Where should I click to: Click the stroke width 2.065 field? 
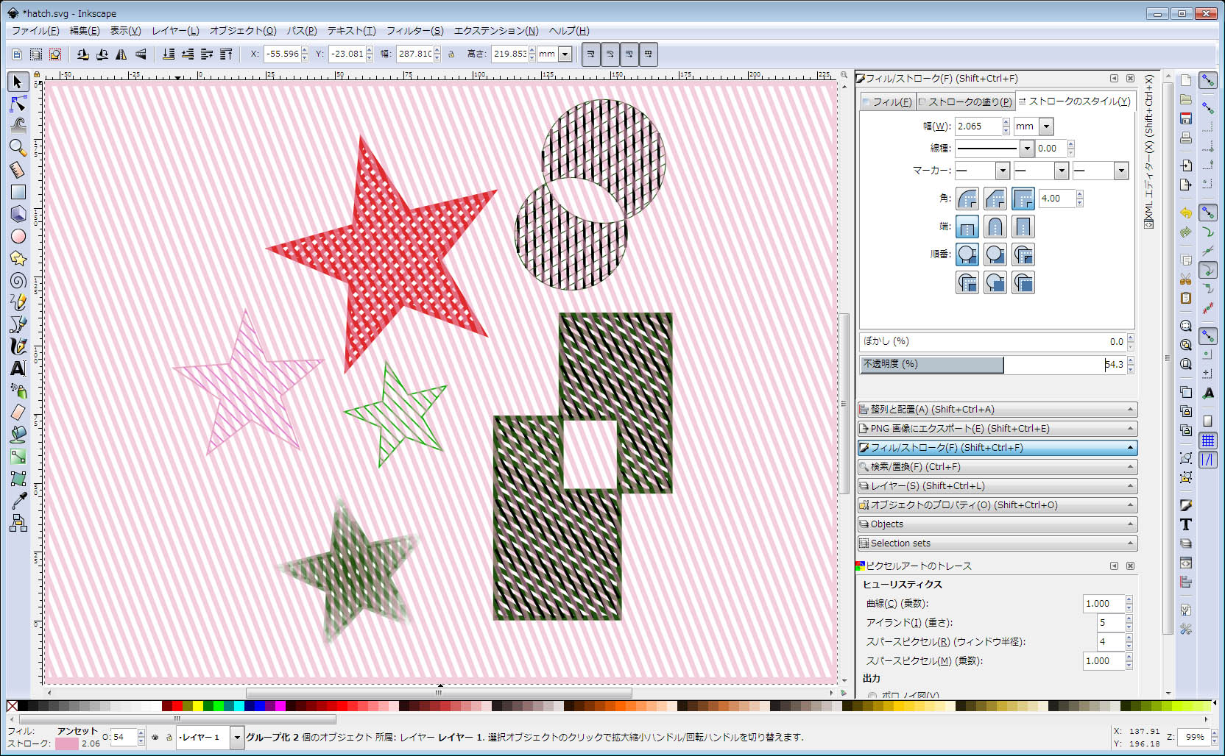tap(978, 126)
